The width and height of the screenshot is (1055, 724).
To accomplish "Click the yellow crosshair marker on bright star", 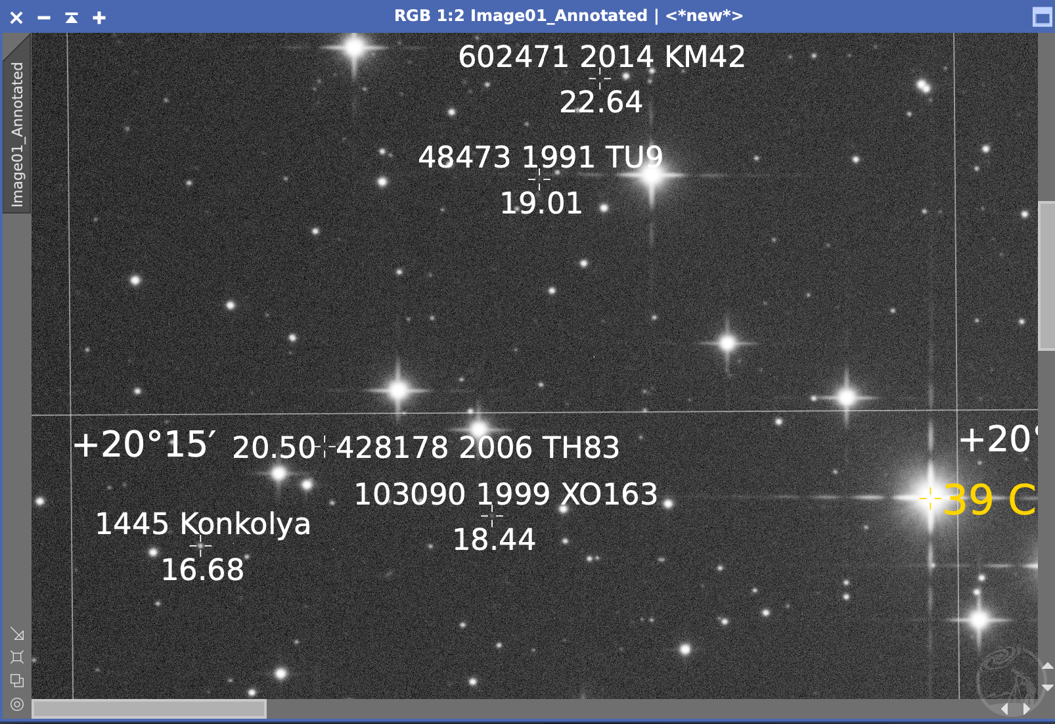I will pos(930,499).
